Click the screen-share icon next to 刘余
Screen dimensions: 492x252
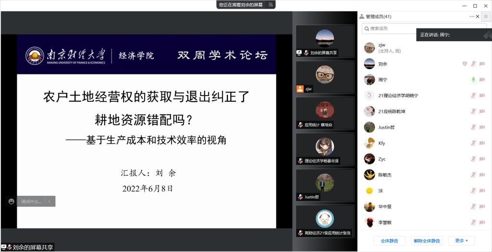[x=464, y=64]
